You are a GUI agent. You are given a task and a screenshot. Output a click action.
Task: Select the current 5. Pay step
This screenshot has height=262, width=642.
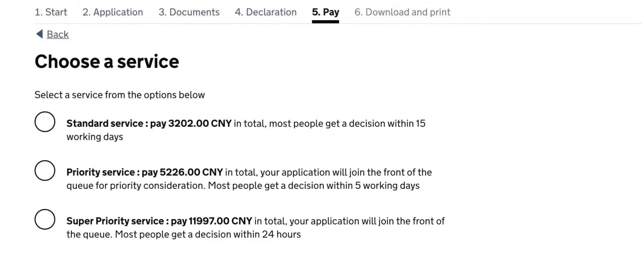[x=325, y=12]
